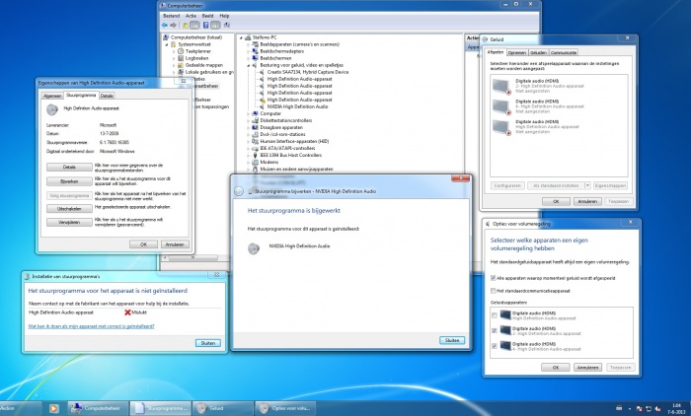Select 'IEEE 1394 Bus Host Controllers' row
This screenshot has width=691, height=416.
coord(286,155)
